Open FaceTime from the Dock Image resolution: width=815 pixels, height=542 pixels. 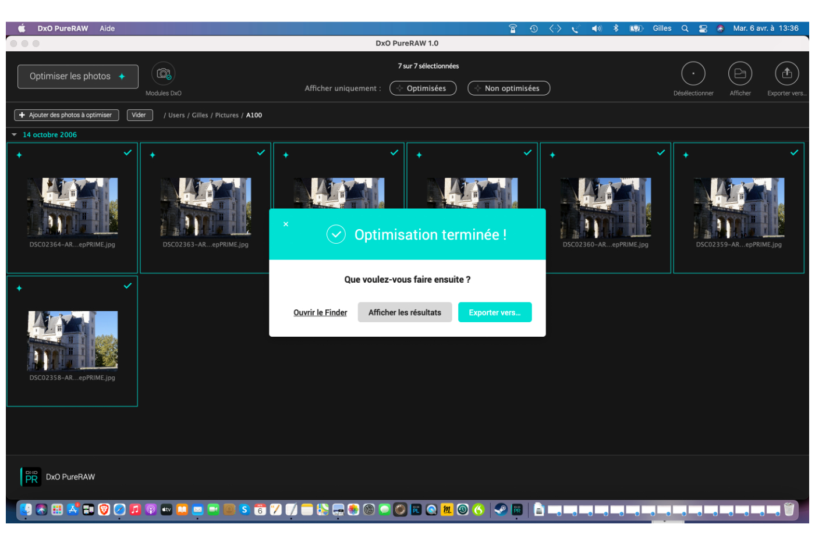(x=213, y=509)
